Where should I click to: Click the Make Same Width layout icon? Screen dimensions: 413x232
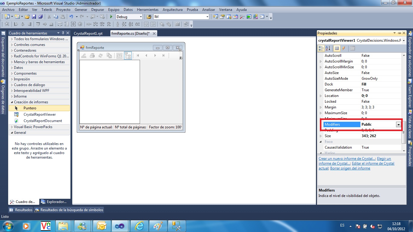coord(60,24)
